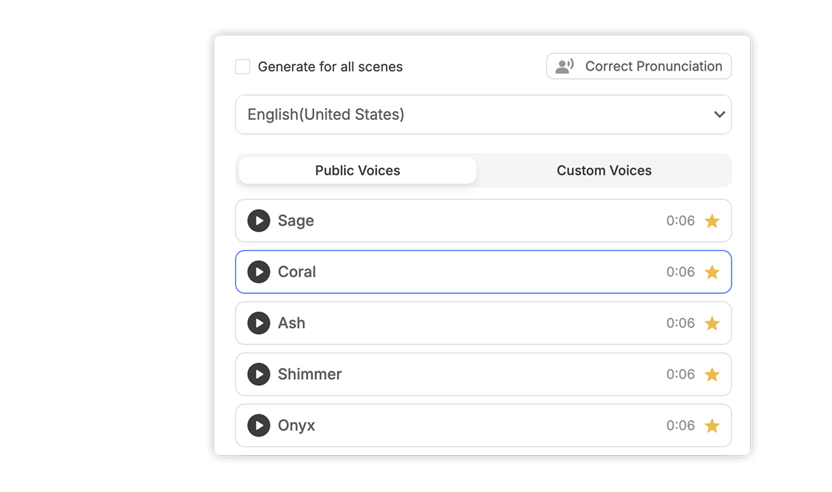Click the dropdown chevron arrow
Image resolution: width=832 pixels, height=492 pixels.
tap(719, 114)
